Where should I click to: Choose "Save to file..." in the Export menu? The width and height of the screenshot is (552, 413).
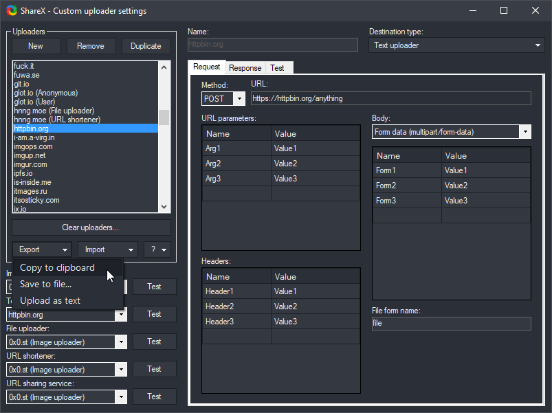(x=46, y=283)
